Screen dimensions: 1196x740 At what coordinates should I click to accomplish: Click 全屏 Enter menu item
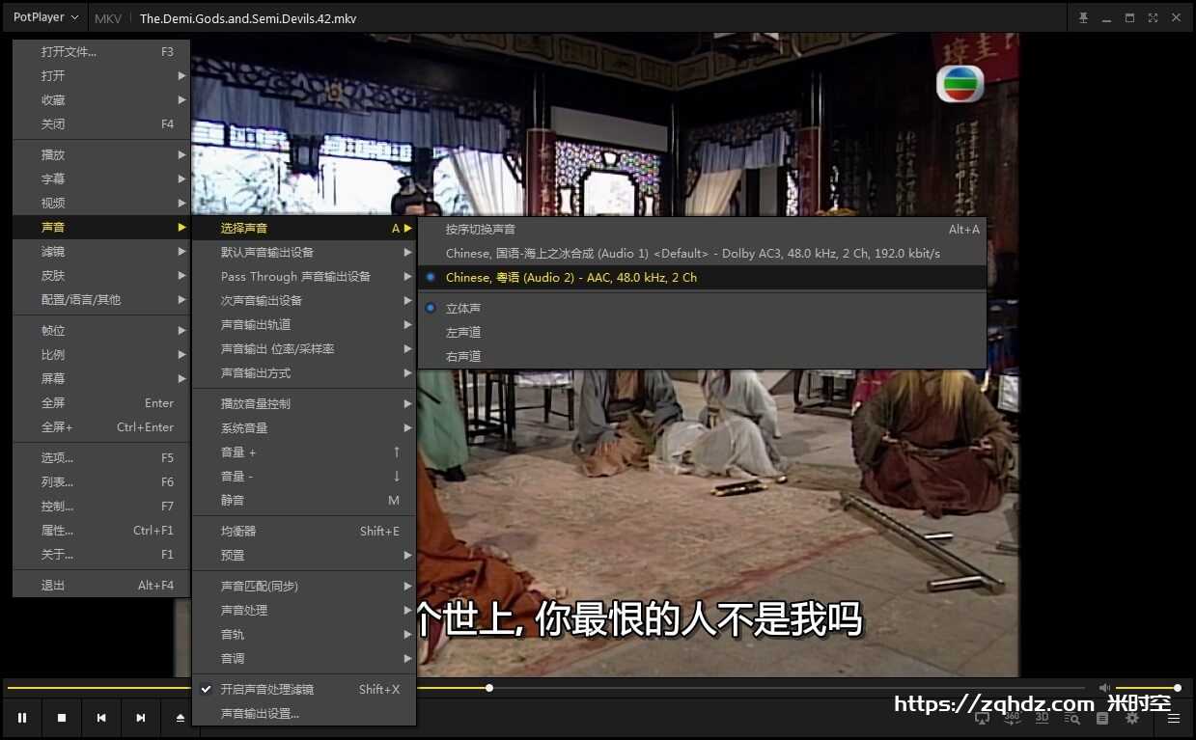101,402
